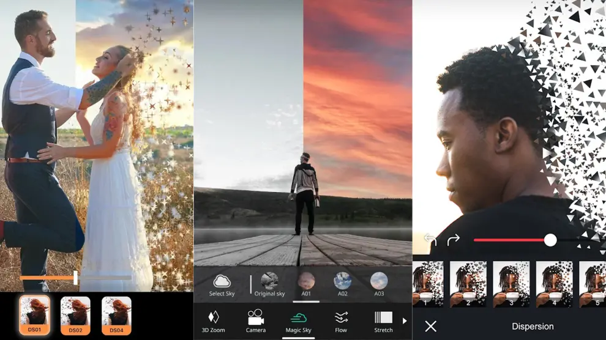This screenshot has width=606, height=340.
Task: Click the orange sparkle intensity slider handle
Action: 75,278
